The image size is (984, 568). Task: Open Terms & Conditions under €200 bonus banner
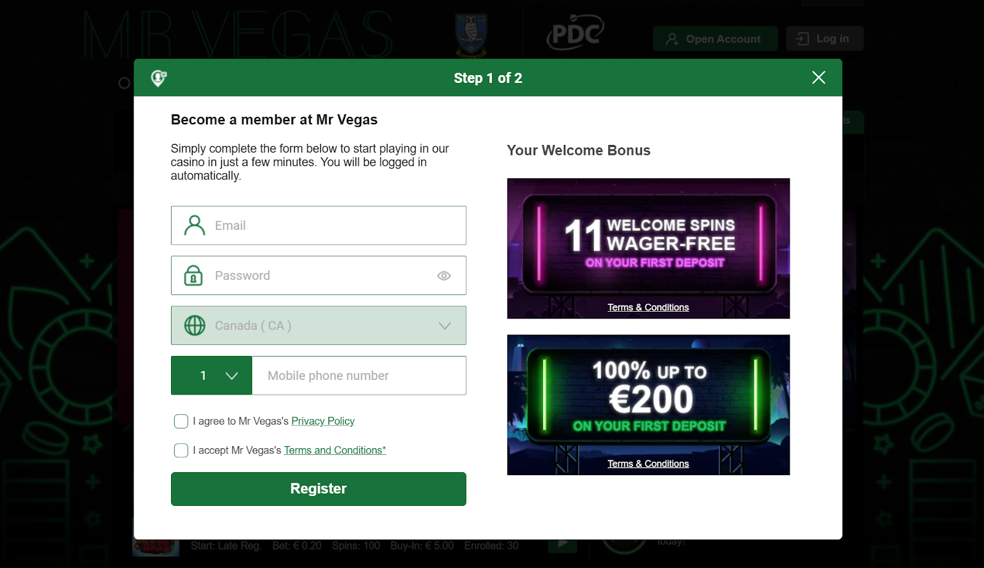(x=648, y=464)
